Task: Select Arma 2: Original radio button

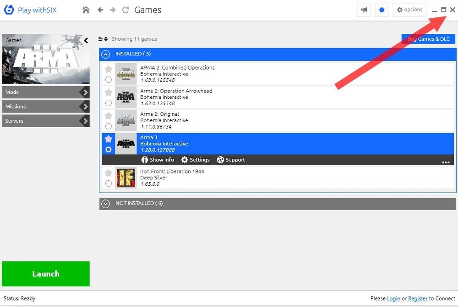Action: pos(109,126)
